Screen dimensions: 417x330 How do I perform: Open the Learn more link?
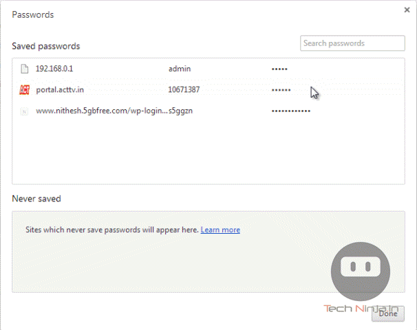coord(220,230)
